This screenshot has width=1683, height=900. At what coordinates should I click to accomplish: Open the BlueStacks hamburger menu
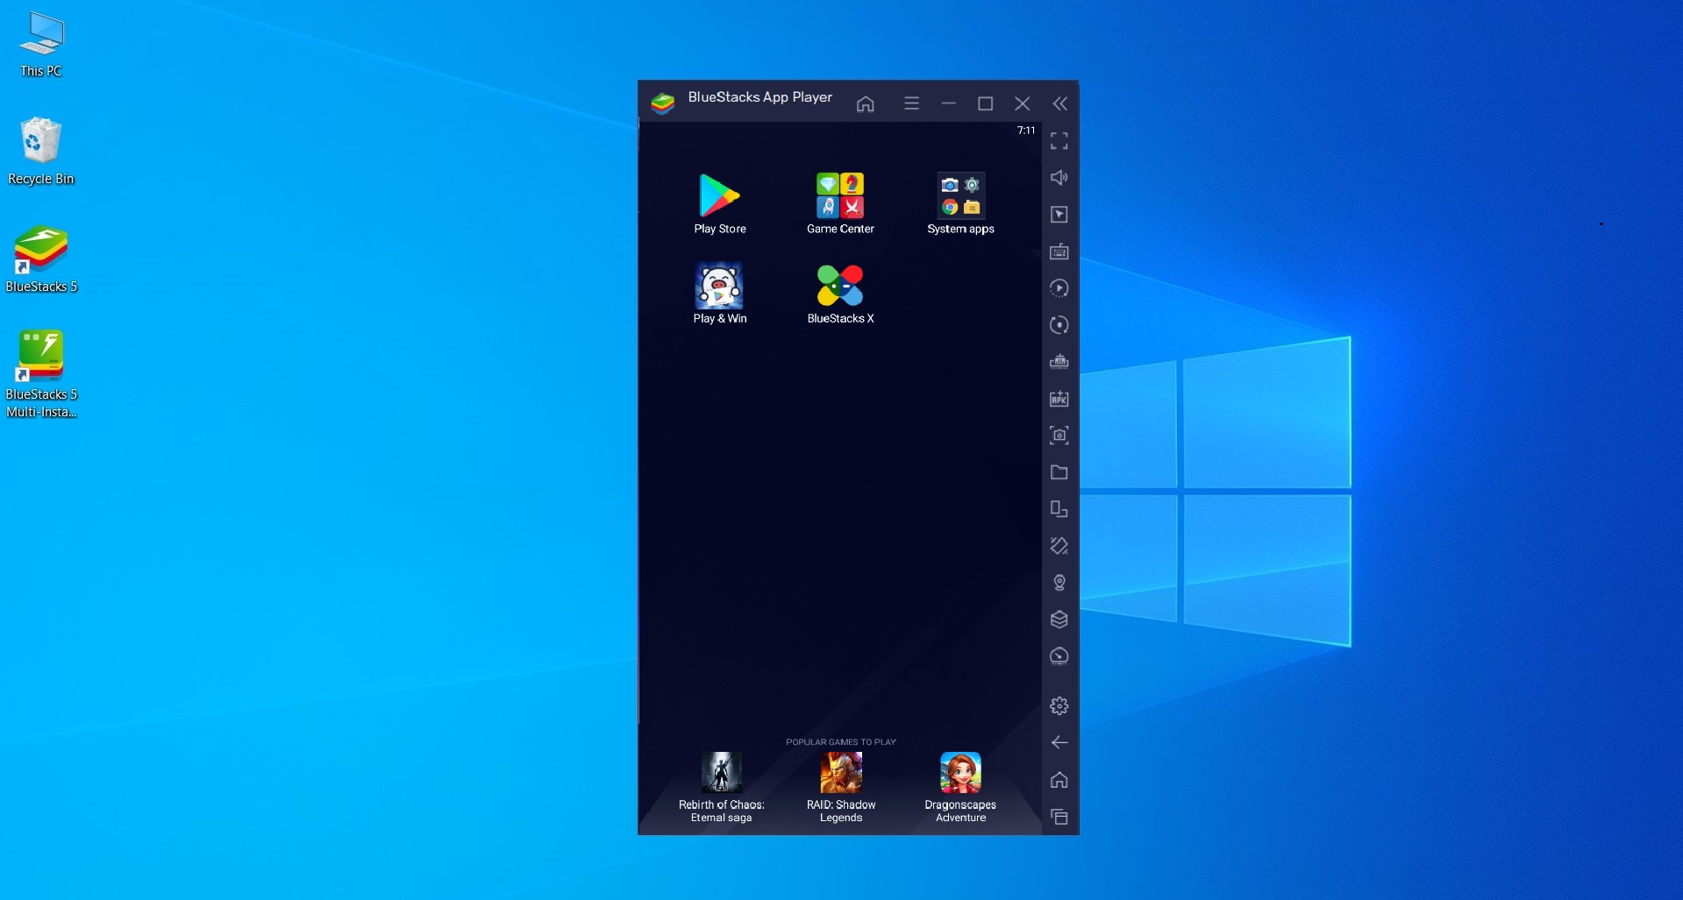pyautogui.click(x=911, y=103)
